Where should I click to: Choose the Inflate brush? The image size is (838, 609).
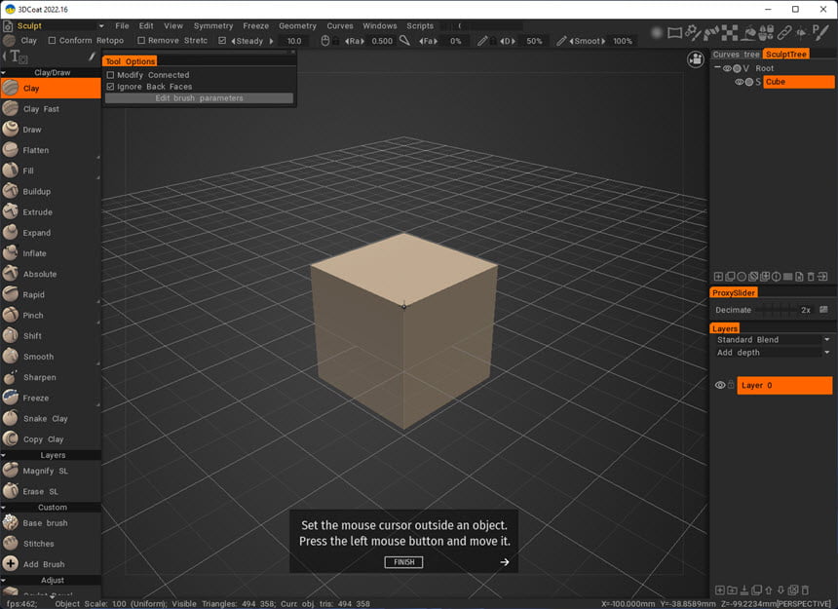point(51,253)
